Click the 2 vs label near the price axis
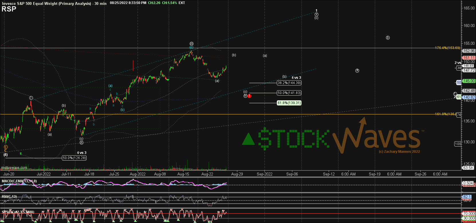This screenshot has width=476, height=223. coord(458,63)
